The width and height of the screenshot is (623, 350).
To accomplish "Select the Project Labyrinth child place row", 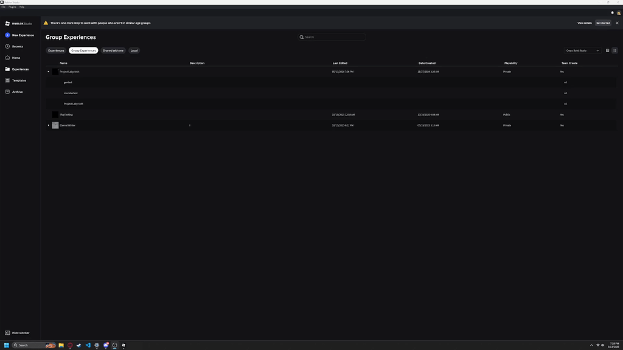I will click(331, 104).
